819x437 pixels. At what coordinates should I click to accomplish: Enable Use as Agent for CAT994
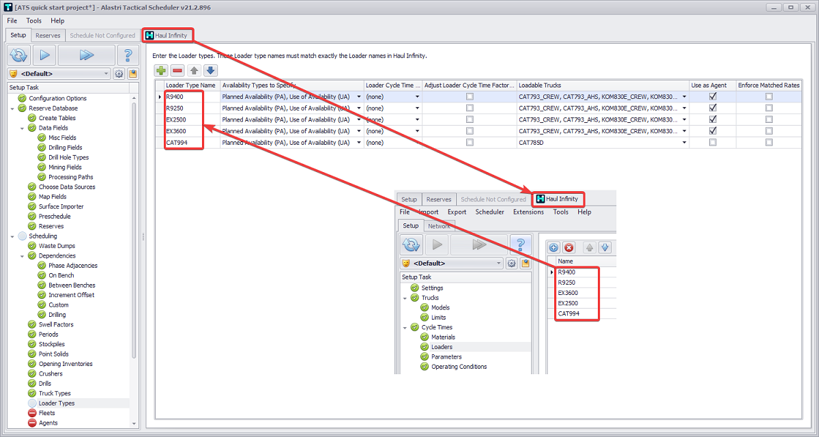713,143
